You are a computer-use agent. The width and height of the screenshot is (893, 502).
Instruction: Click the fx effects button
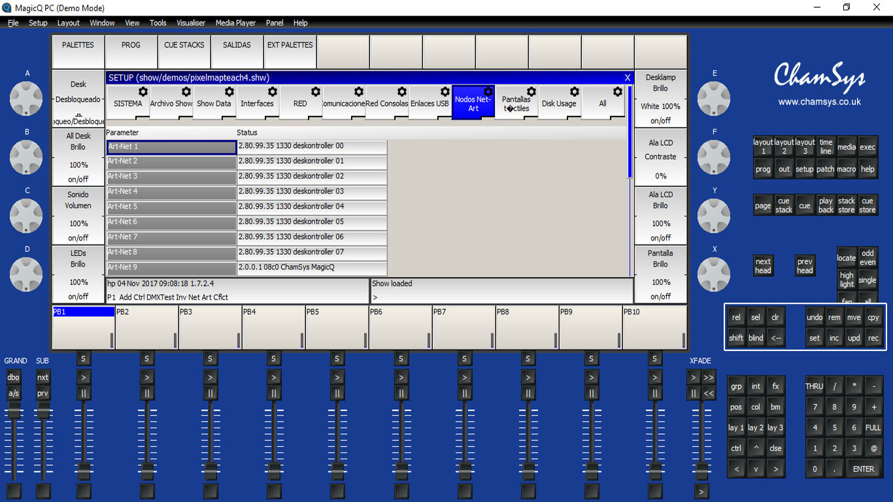click(x=775, y=386)
